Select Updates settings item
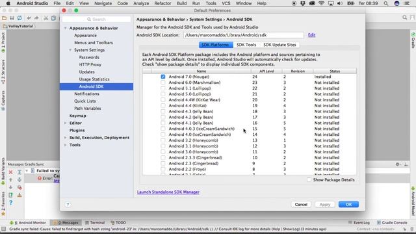 pos(86,72)
